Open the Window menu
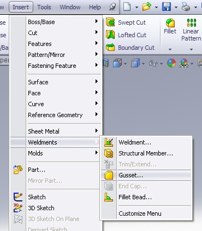The width and height of the screenshot is (202, 231). pyautogui.click(x=70, y=7)
